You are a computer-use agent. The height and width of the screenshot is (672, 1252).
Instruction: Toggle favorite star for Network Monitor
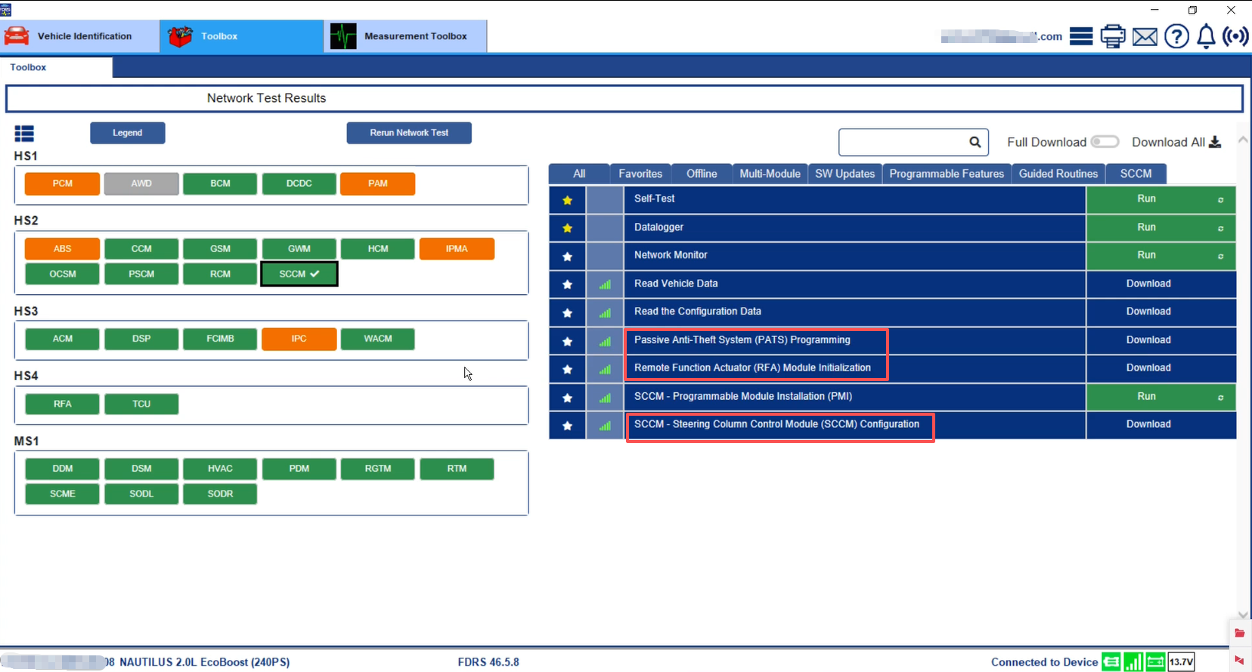click(567, 257)
